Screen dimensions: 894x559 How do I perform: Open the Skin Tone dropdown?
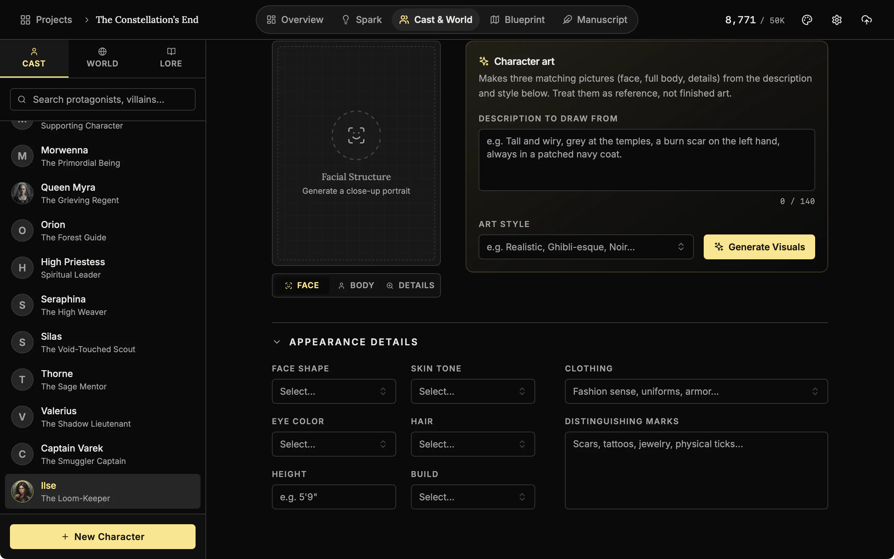473,391
